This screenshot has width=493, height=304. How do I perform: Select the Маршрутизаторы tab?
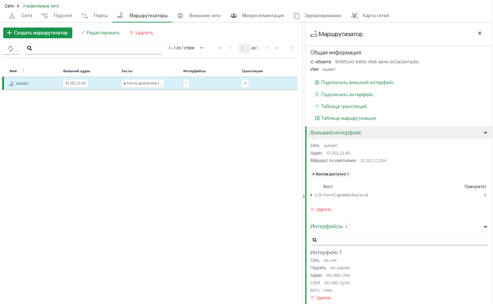(x=143, y=16)
